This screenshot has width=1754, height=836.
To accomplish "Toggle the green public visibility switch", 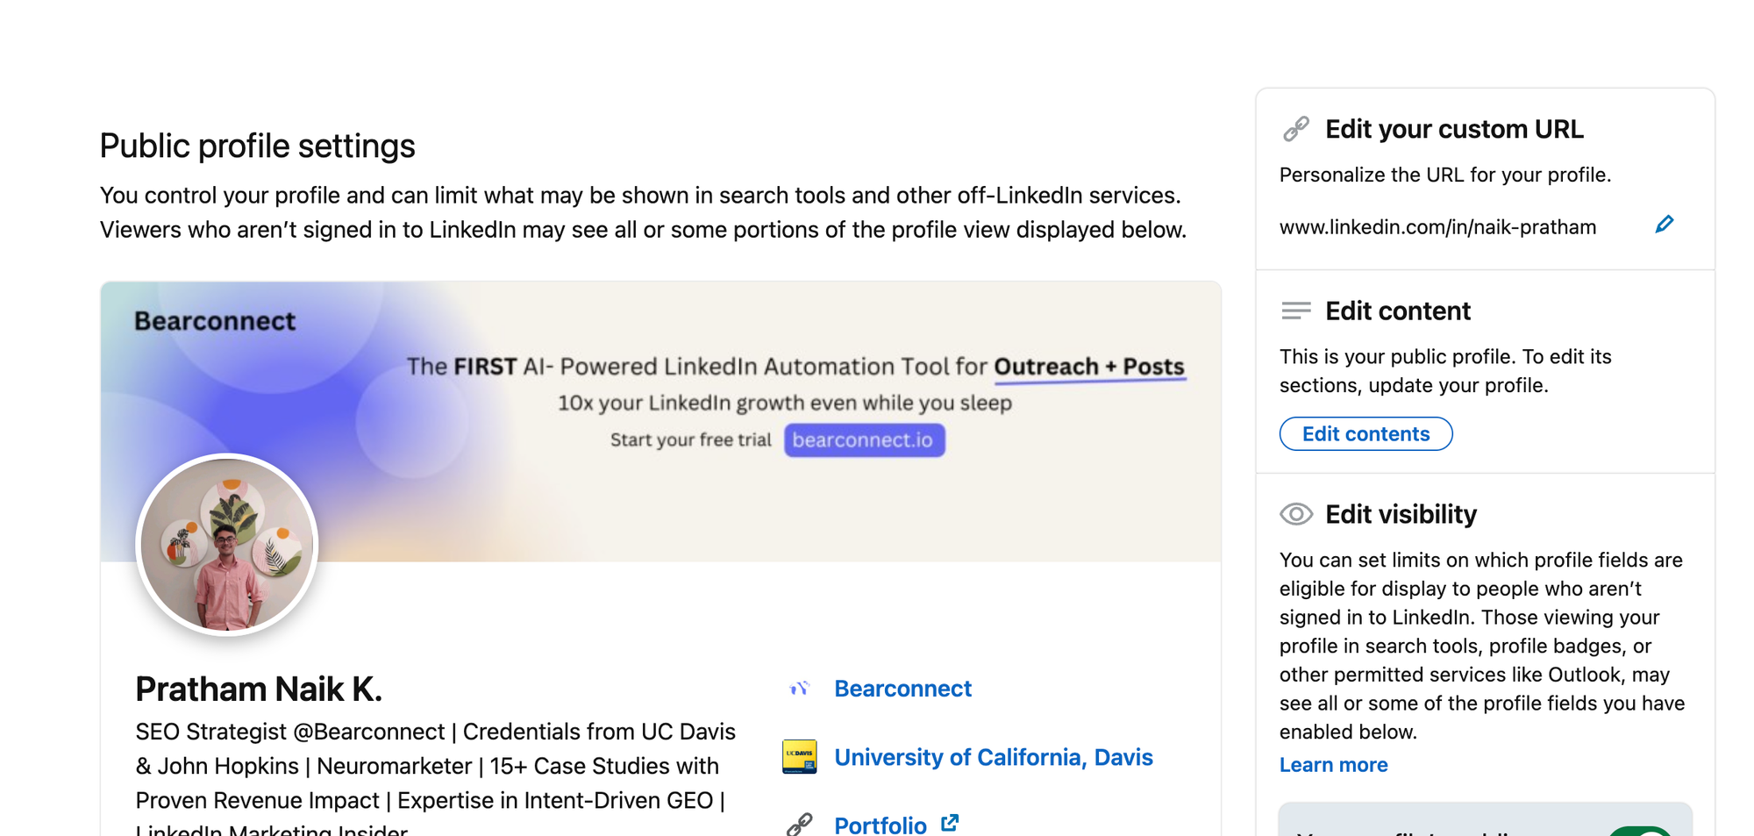I will (1642, 830).
